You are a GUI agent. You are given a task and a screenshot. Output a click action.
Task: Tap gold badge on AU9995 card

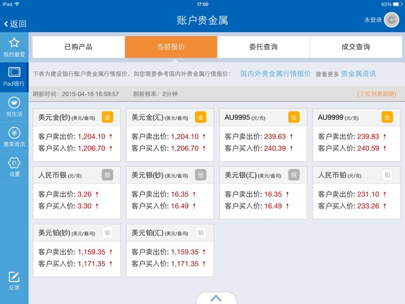294,117
